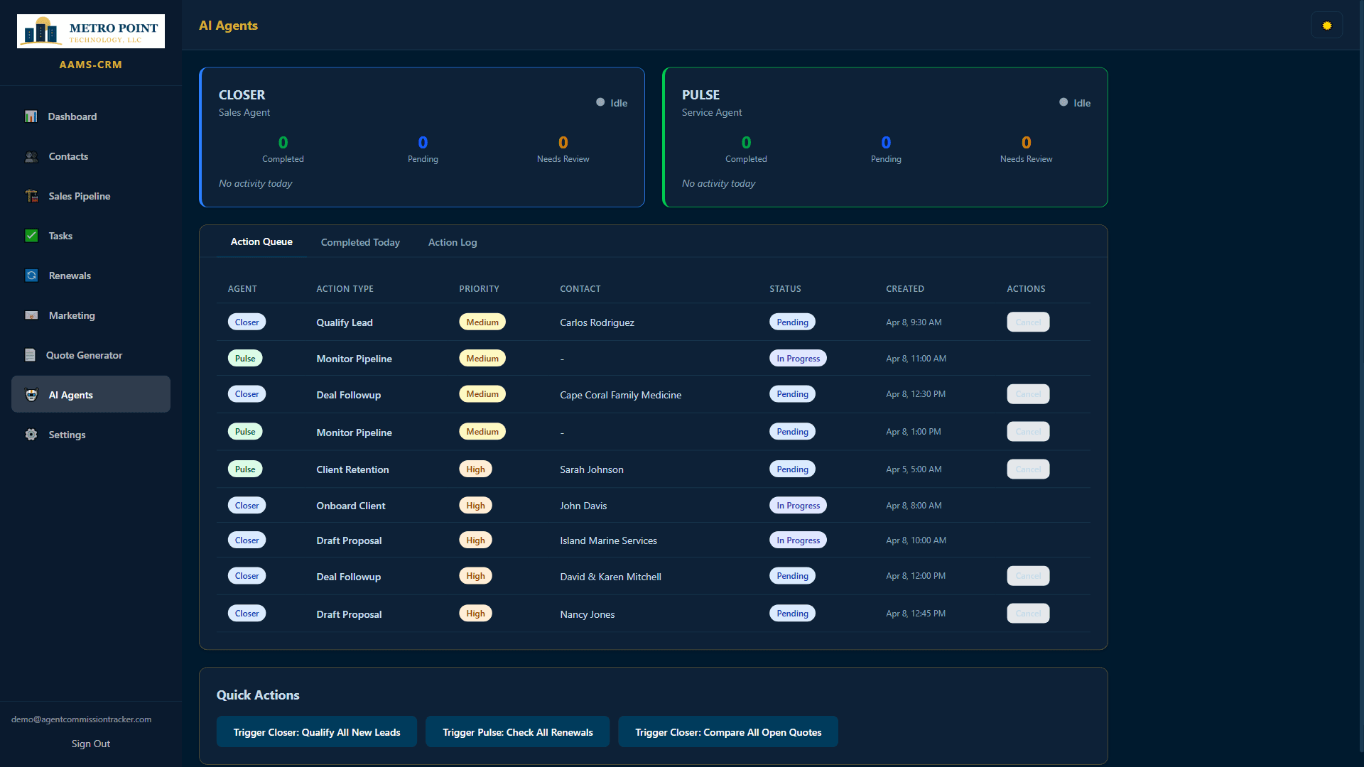The height and width of the screenshot is (767, 1364).
Task: Select the Action Queue tab
Action: pyautogui.click(x=261, y=241)
